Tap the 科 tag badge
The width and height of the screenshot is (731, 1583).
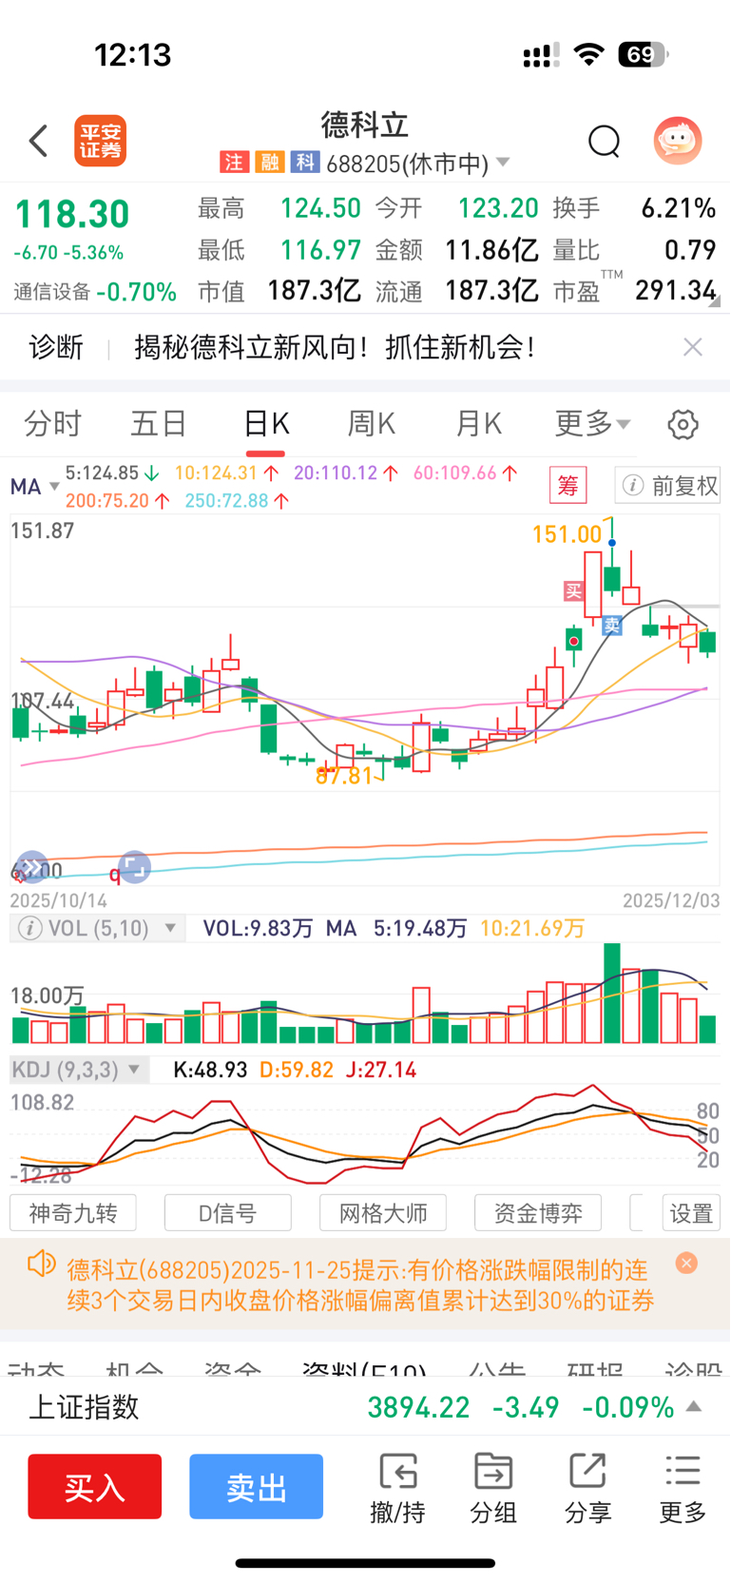[x=304, y=163]
